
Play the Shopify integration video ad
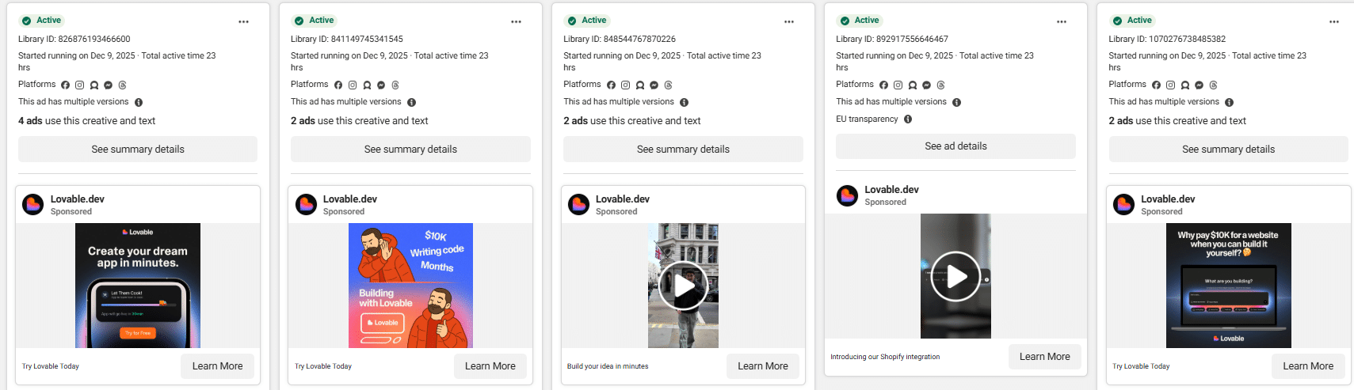955,276
